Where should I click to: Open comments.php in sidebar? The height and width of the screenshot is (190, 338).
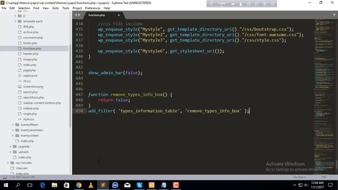(x=33, y=37)
